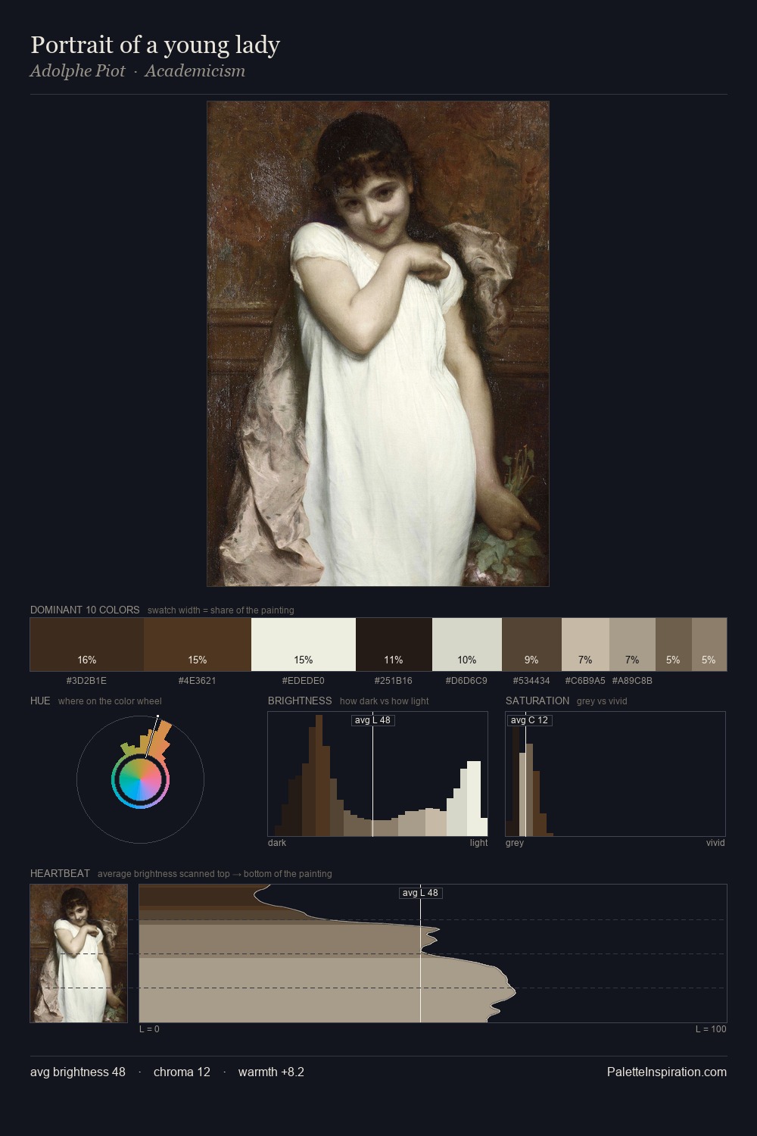This screenshot has height=1136, width=757.
Task: Click the 'vivid' axis label
Action: (715, 843)
